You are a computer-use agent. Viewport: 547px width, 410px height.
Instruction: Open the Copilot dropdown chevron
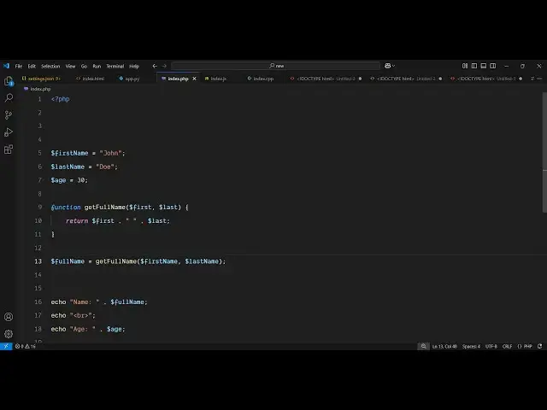point(393,66)
